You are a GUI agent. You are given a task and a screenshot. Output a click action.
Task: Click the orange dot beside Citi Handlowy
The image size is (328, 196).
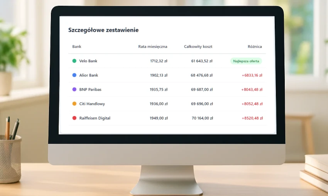(74, 104)
